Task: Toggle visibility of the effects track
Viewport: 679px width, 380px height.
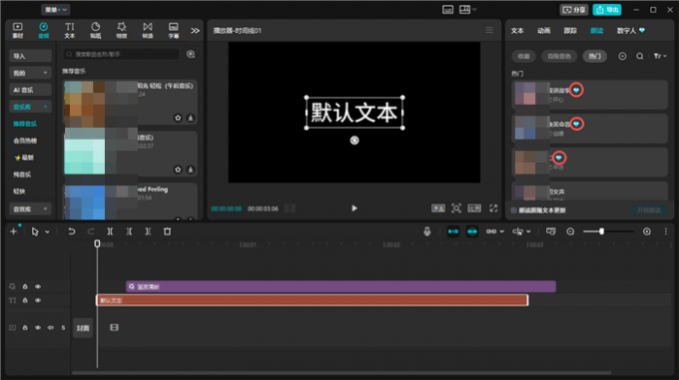Action: pos(38,286)
